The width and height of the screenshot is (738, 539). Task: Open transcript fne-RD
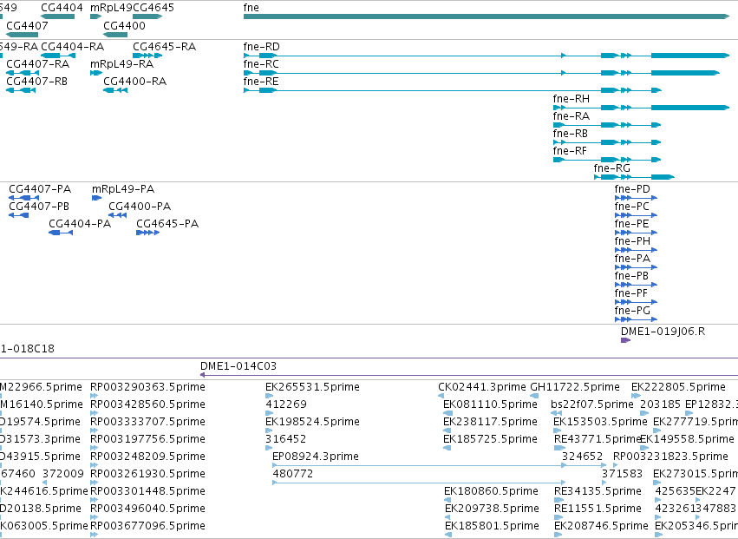click(261, 47)
